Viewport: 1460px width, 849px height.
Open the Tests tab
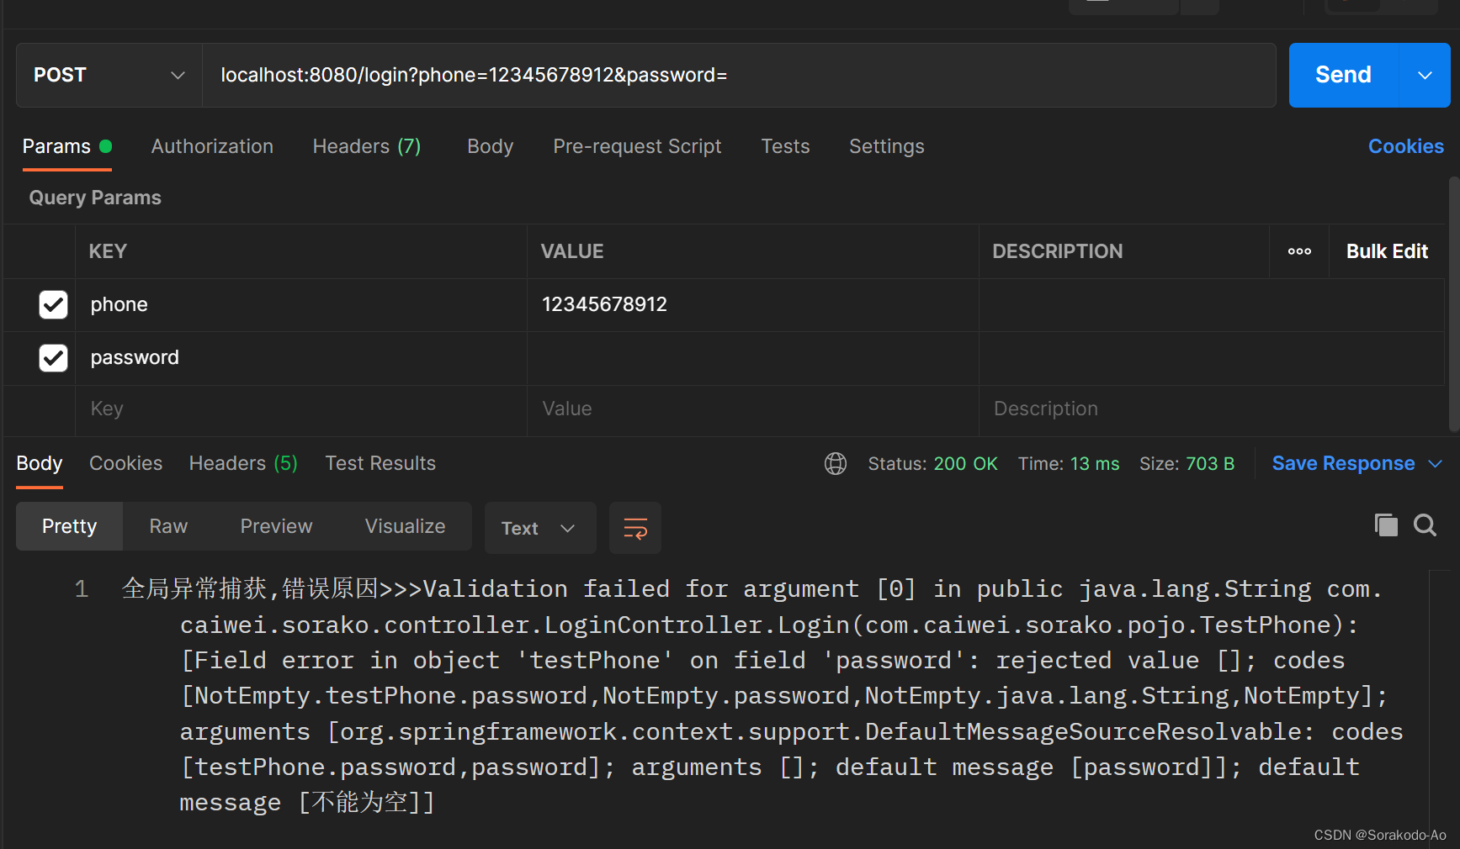point(784,146)
